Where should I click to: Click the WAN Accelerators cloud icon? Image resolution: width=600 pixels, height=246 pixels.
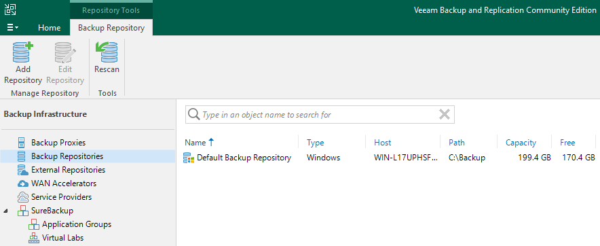(x=23, y=183)
